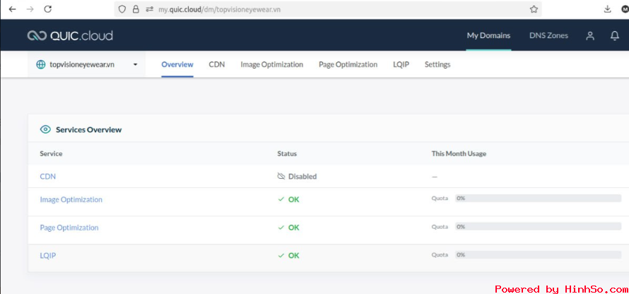The height and width of the screenshot is (294, 629).
Task: Reload the page with refresh icon
Action: pyautogui.click(x=48, y=9)
